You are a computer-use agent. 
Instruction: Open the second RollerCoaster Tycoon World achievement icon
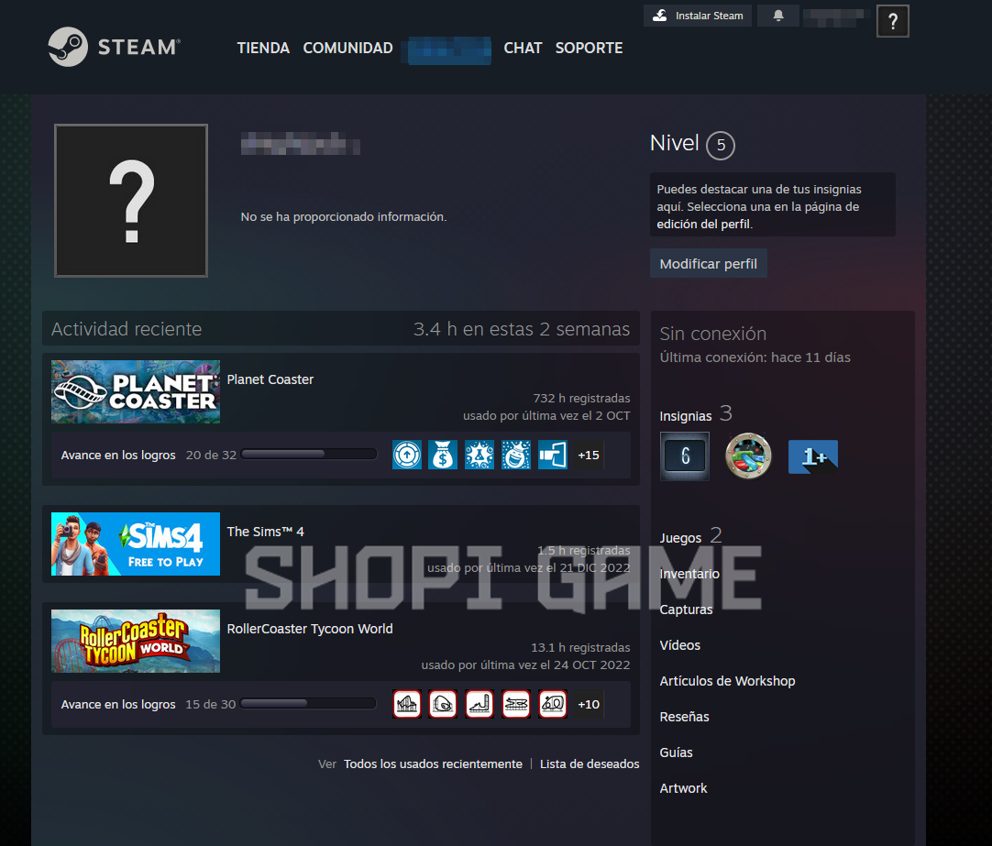click(x=443, y=704)
